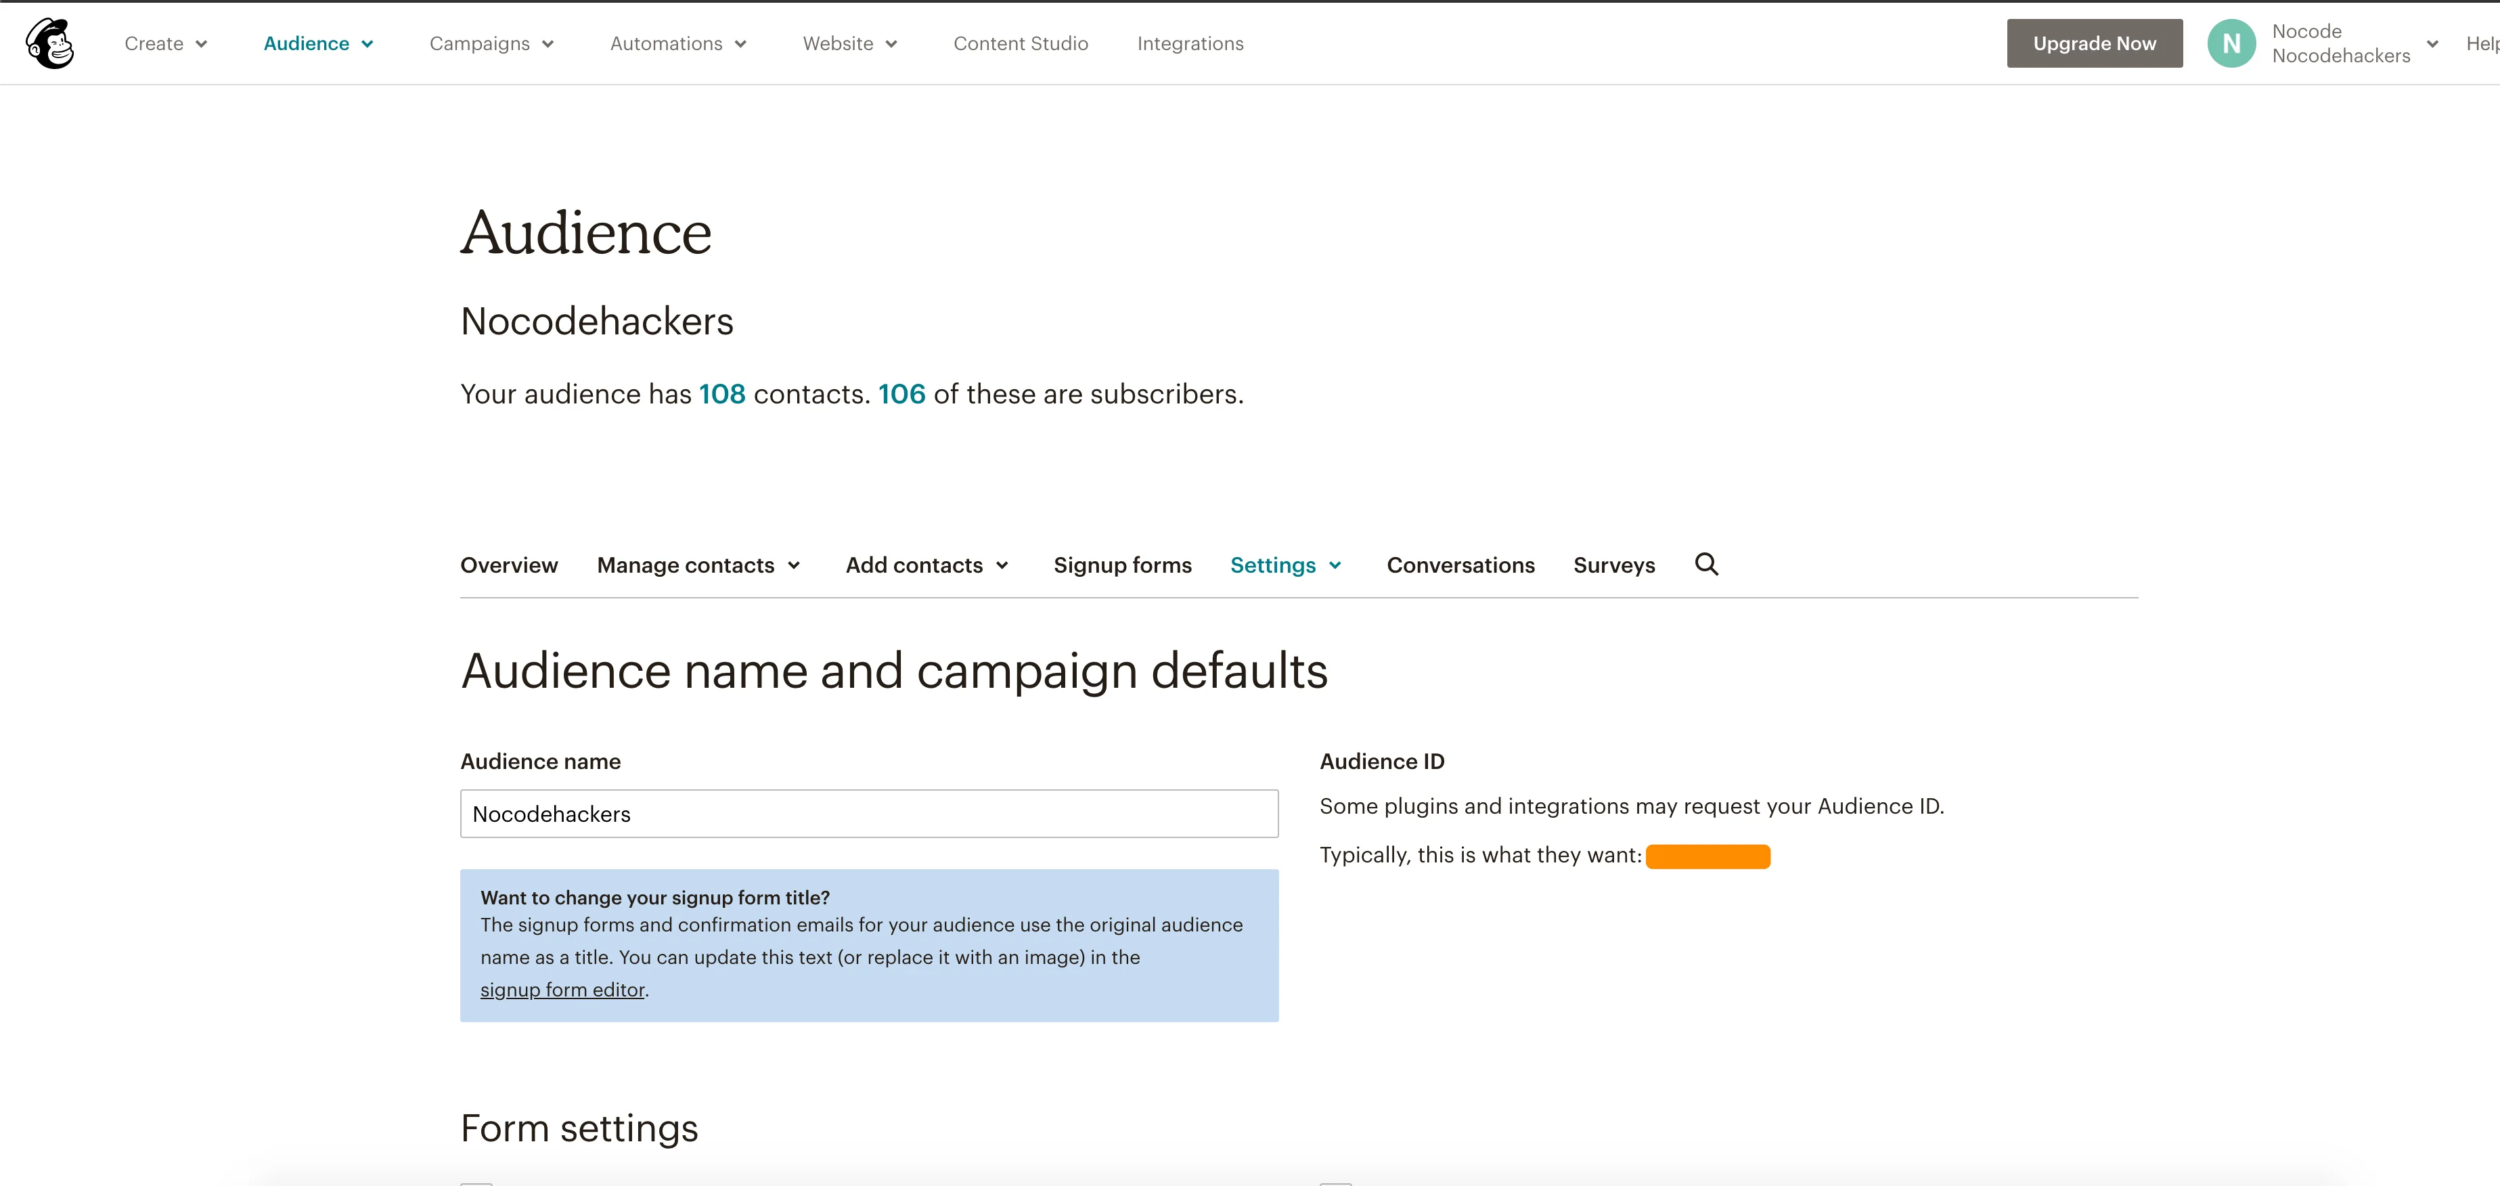This screenshot has width=2500, height=1186.
Task: Open the Add contacts dropdown
Action: (x=928, y=565)
